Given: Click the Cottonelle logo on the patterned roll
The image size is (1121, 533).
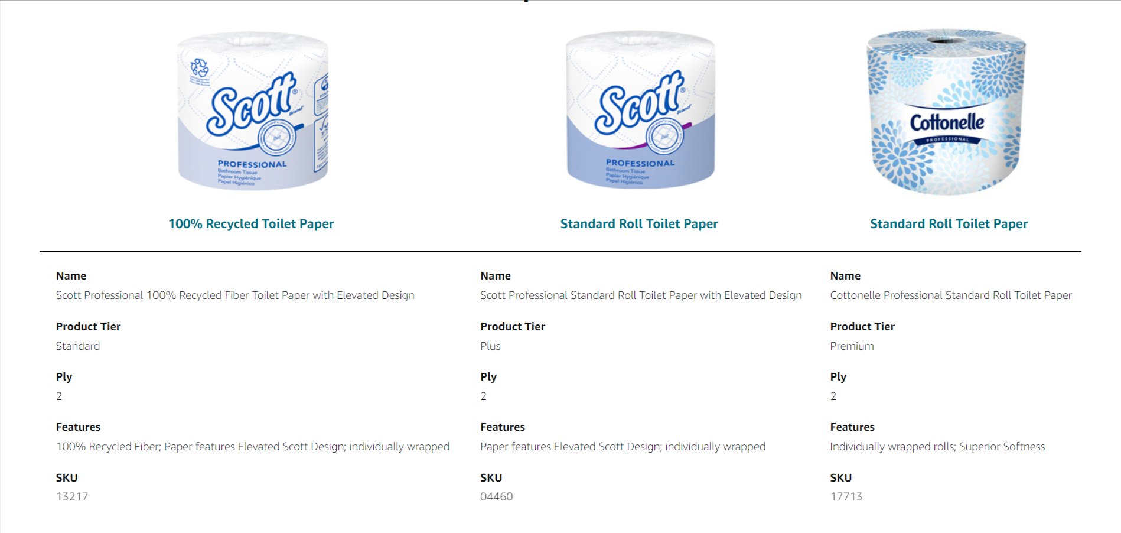Looking at the screenshot, I should [947, 123].
